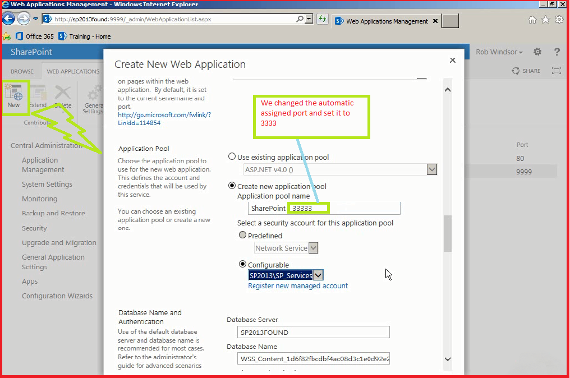Click the Delete web application ribbon icon

click(x=63, y=94)
